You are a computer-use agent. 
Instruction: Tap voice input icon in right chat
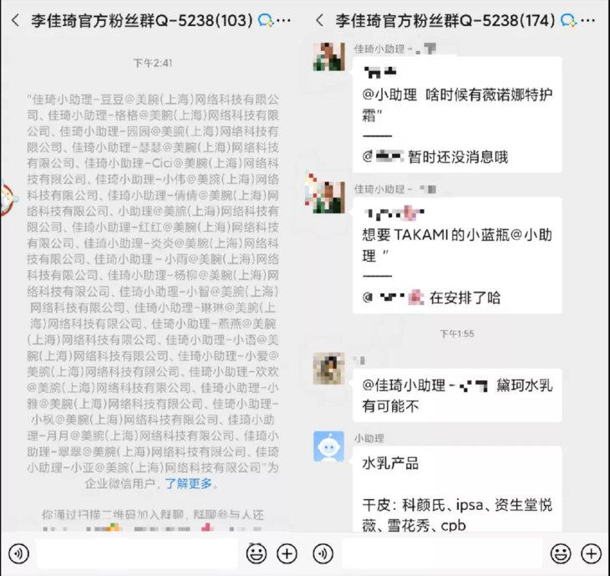click(x=323, y=553)
